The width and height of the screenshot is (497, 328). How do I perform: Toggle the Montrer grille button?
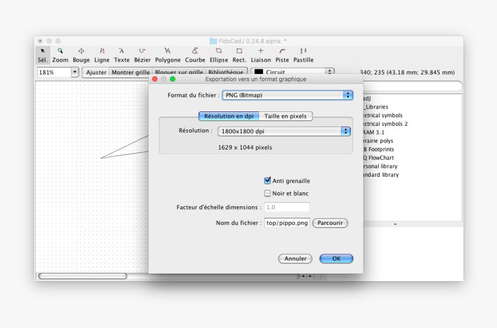coord(131,72)
